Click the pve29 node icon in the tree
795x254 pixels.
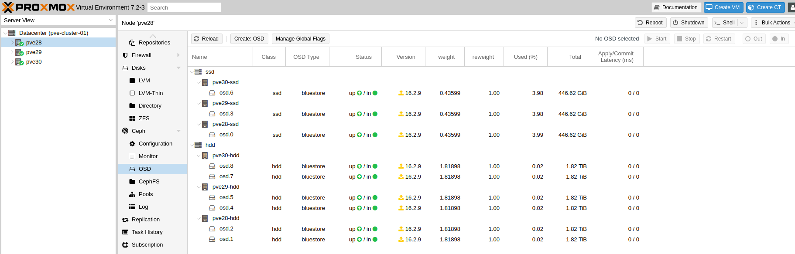[x=19, y=52]
